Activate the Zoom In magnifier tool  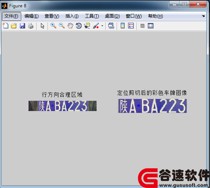coord(53,26)
